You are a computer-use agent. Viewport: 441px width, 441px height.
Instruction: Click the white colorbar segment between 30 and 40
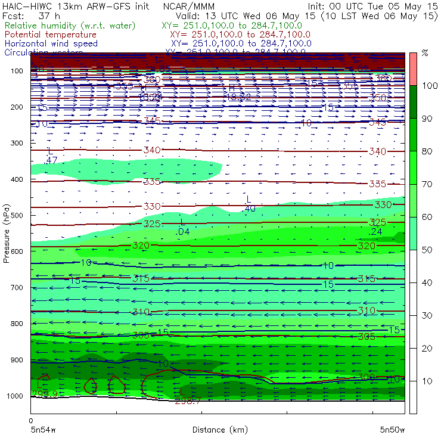tap(413, 299)
